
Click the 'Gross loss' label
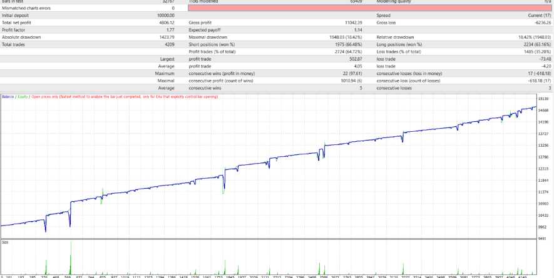click(386, 22)
